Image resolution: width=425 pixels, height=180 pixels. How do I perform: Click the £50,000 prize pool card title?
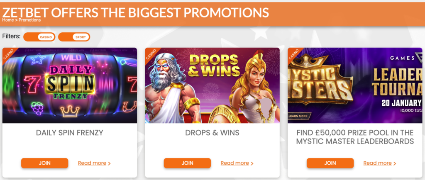tap(355, 137)
